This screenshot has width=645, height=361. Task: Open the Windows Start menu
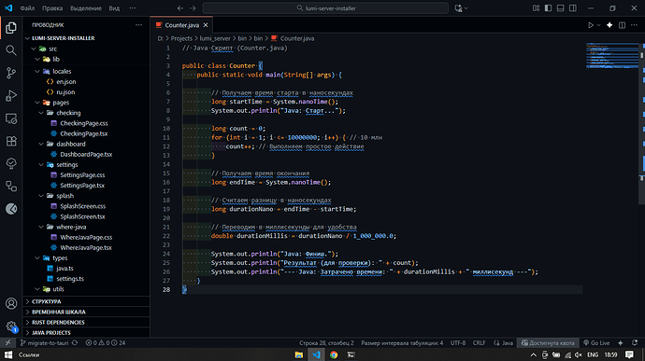click(8, 354)
